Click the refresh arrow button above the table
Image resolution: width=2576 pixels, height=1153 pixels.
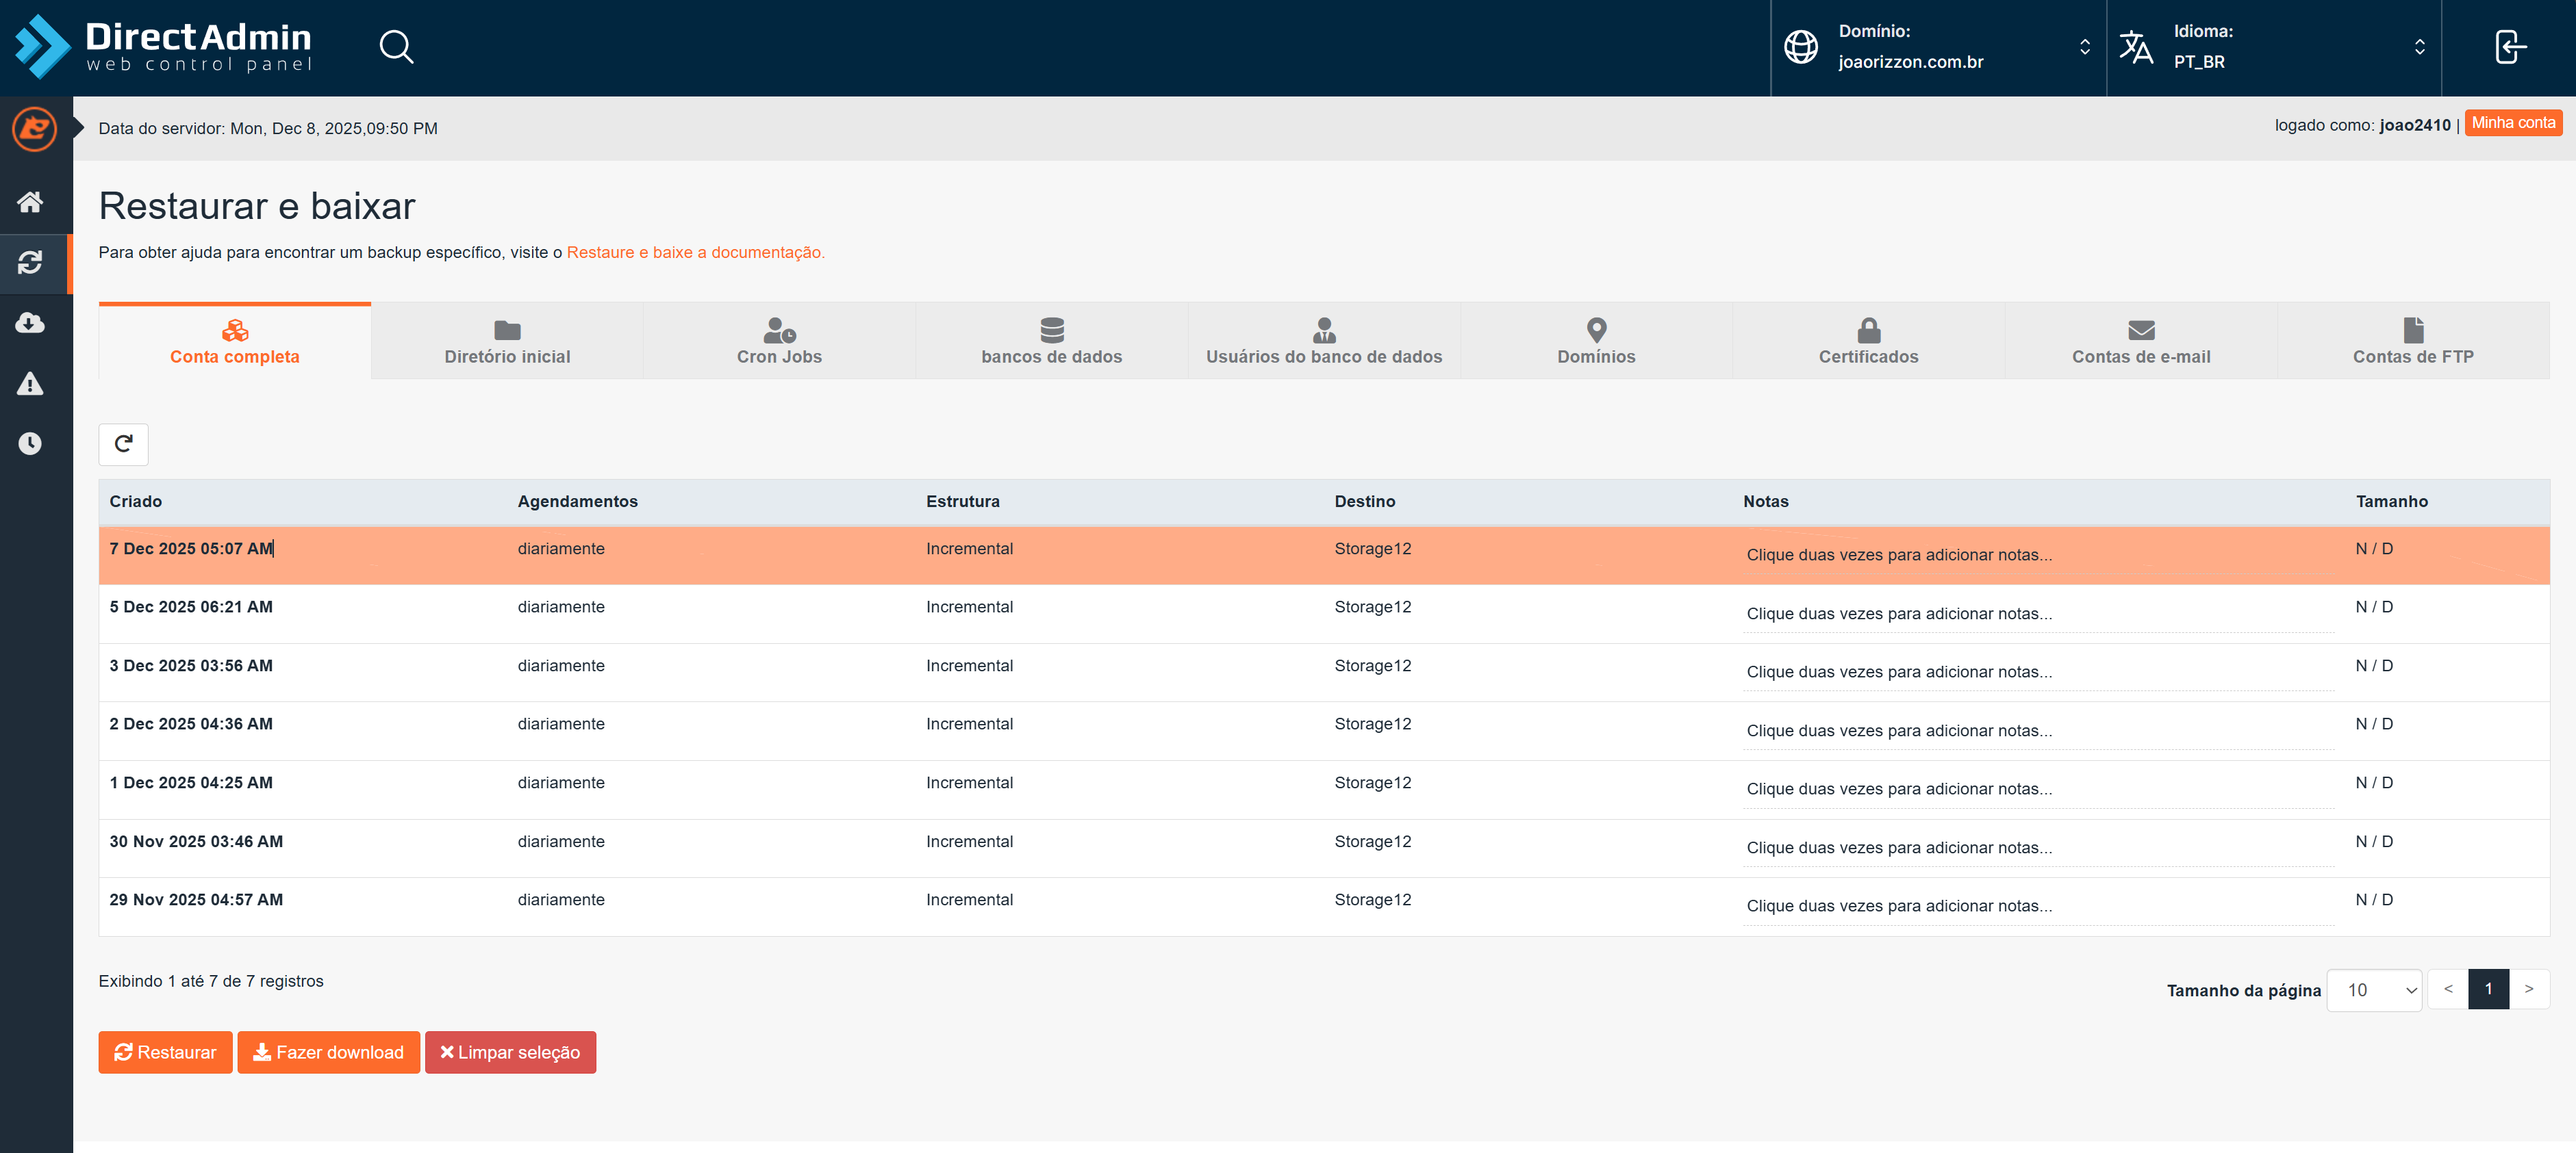point(123,443)
